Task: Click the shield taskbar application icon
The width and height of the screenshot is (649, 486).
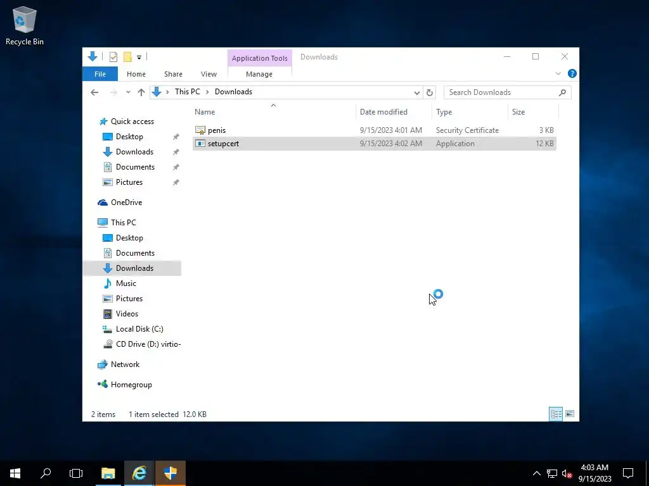Action: tap(170, 473)
